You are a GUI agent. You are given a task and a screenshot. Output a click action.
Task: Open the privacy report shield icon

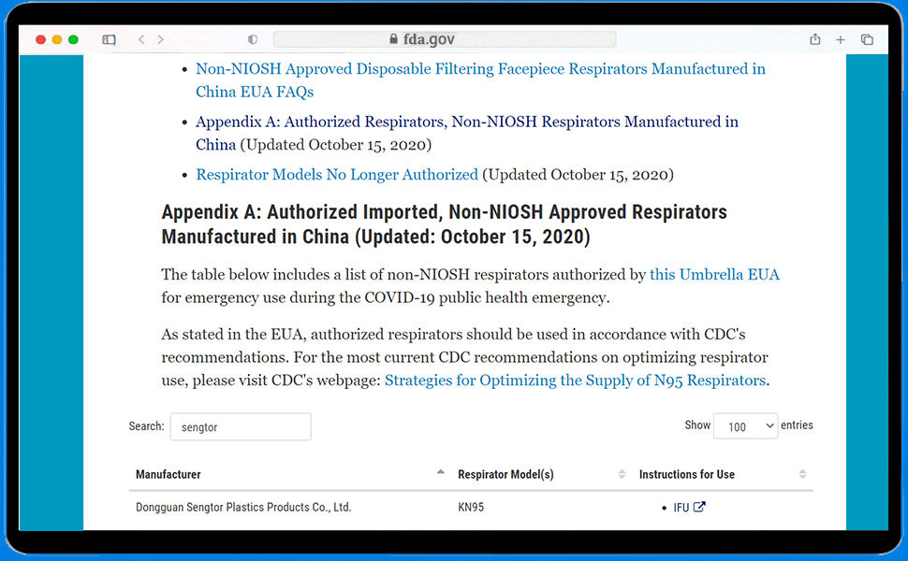(253, 40)
